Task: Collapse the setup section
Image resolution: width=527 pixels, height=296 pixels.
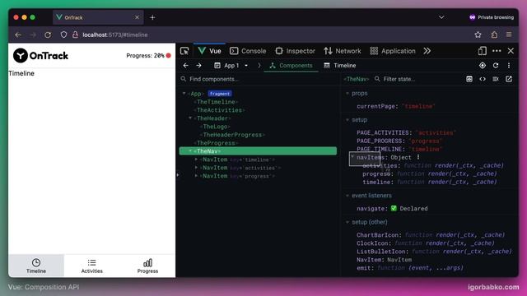Action: point(347,120)
